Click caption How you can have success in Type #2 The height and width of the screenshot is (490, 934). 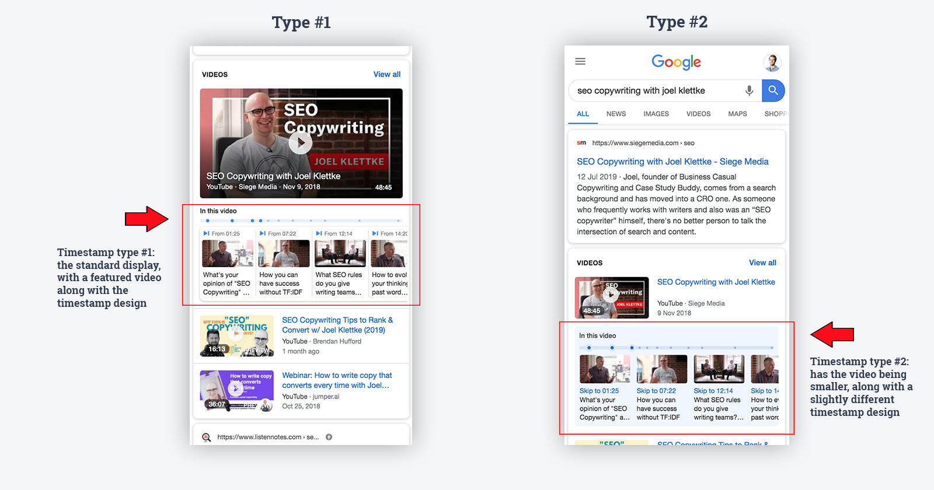click(658, 408)
